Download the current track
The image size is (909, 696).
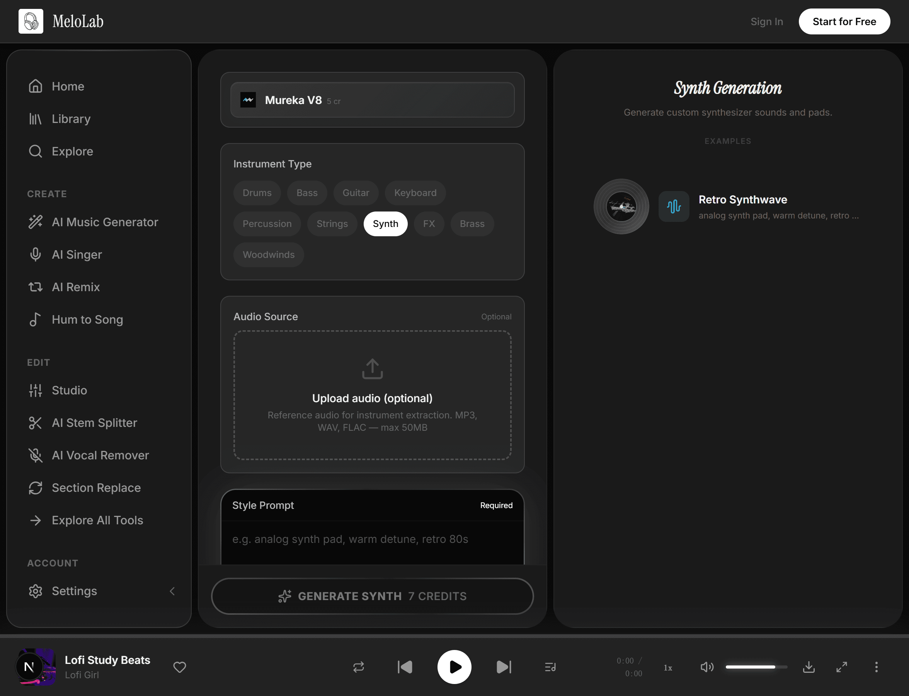(x=809, y=667)
